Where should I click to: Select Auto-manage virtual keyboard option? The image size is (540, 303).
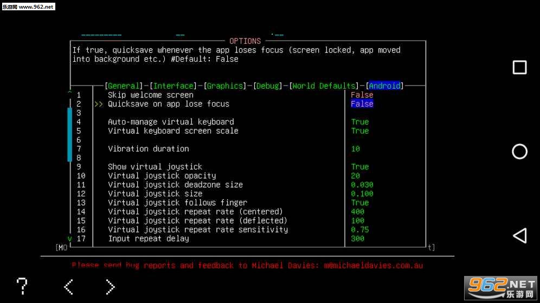pyautogui.click(x=171, y=122)
